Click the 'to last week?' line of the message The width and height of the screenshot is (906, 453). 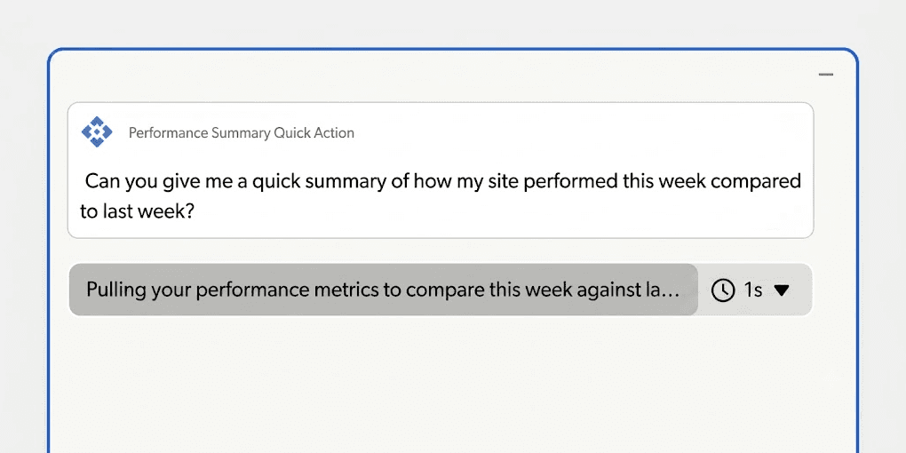coord(137,211)
